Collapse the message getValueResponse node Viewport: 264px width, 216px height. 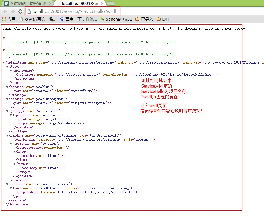point(7,99)
